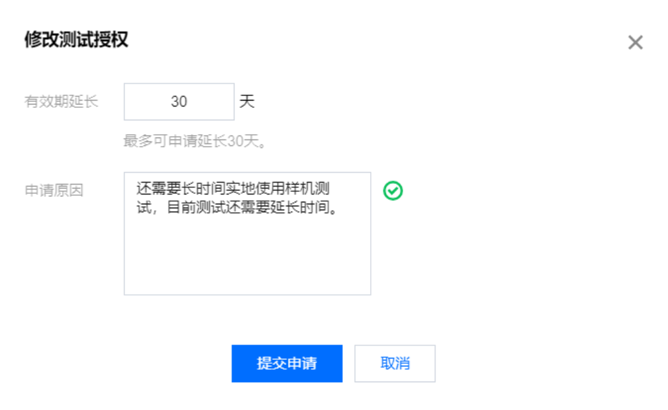The width and height of the screenshot is (668, 410).
Task: Click the hint 最多可申请延长30天
Action: pos(195,140)
